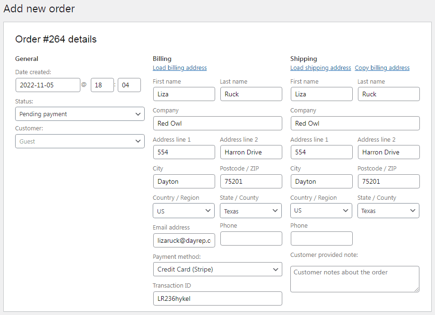Click the Shipping section heading

pos(304,59)
